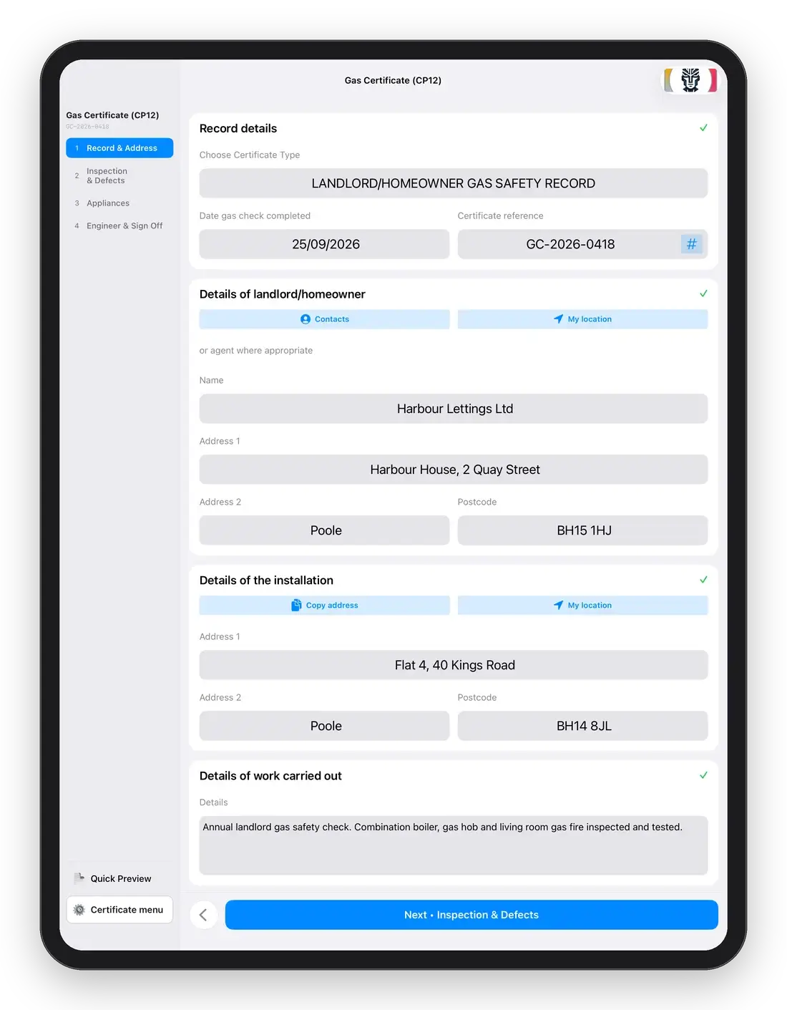Image resolution: width=787 pixels, height=1010 pixels.
Task: Edit landlord Address 2 Poole field
Action: point(324,530)
